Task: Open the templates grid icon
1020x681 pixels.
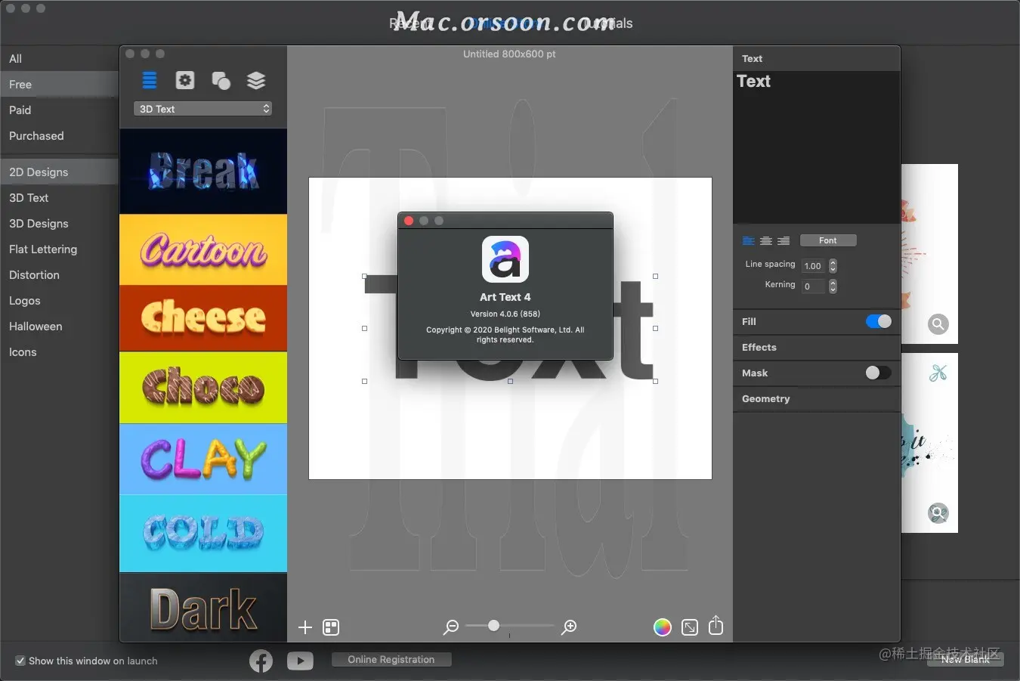Action: [x=331, y=627]
